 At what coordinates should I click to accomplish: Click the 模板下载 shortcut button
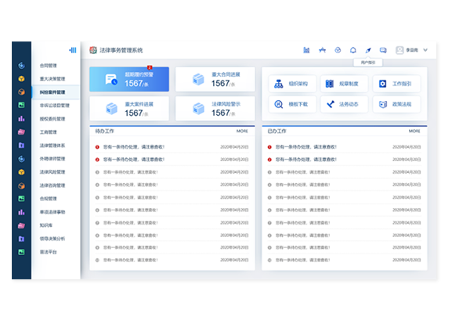tap(292, 104)
